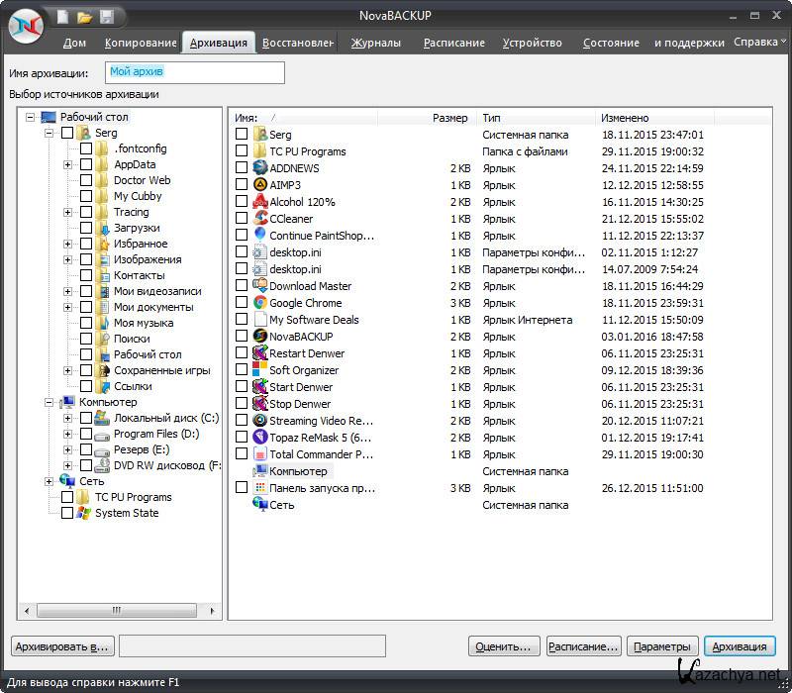The height and width of the screenshot is (693, 792).
Task: Open the Журналы tab
Action: (376, 43)
